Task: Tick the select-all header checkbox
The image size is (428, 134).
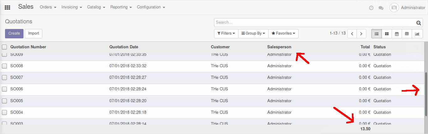Action: coord(4,47)
